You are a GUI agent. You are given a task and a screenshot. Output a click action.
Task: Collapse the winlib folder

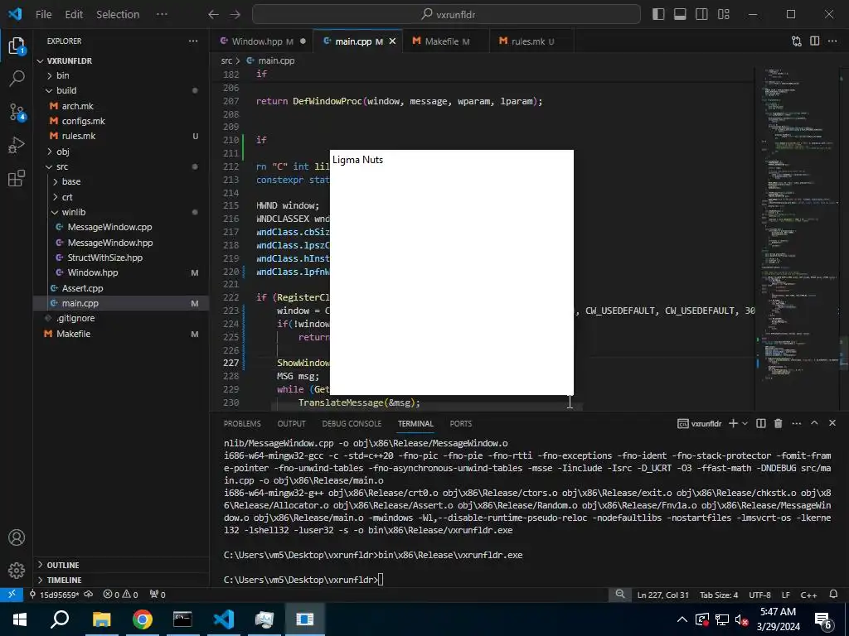click(74, 212)
